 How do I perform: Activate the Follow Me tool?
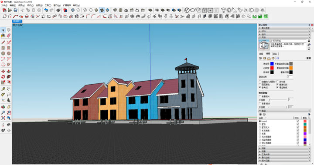pos(9,77)
